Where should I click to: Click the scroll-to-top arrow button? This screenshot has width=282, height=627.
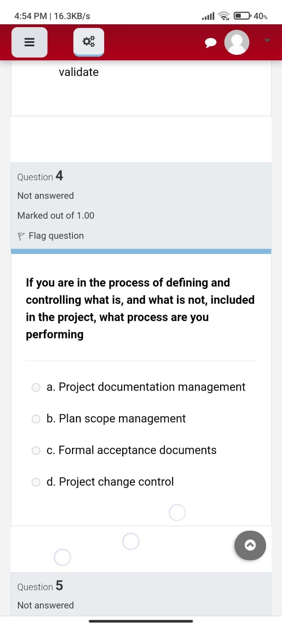point(250,545)
